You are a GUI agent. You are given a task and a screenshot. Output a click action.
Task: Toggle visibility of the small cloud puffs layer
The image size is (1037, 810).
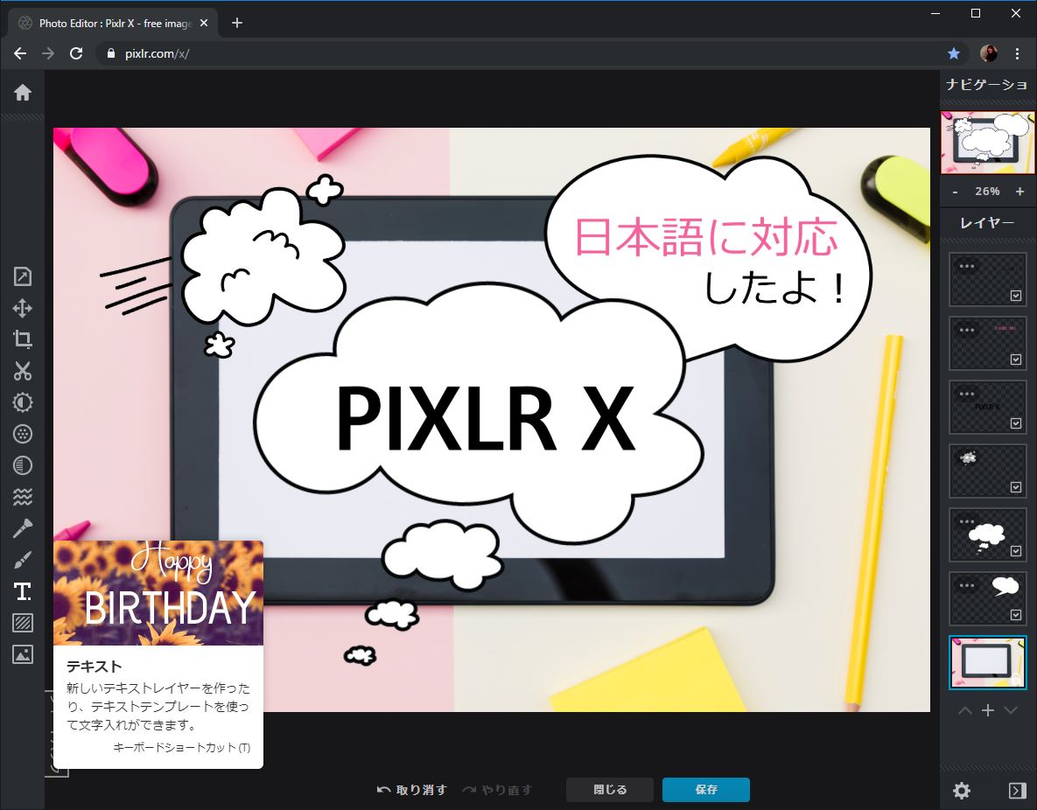(x=1016, y=487)
